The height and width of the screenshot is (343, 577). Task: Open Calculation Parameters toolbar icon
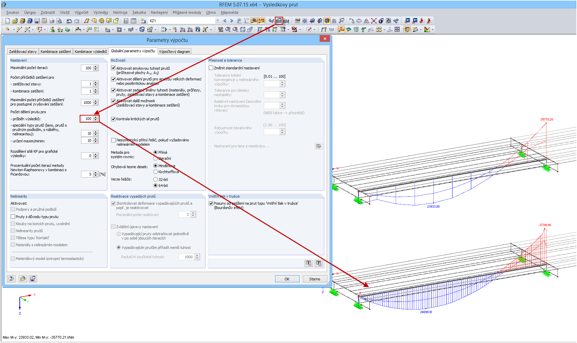[279, 21]
